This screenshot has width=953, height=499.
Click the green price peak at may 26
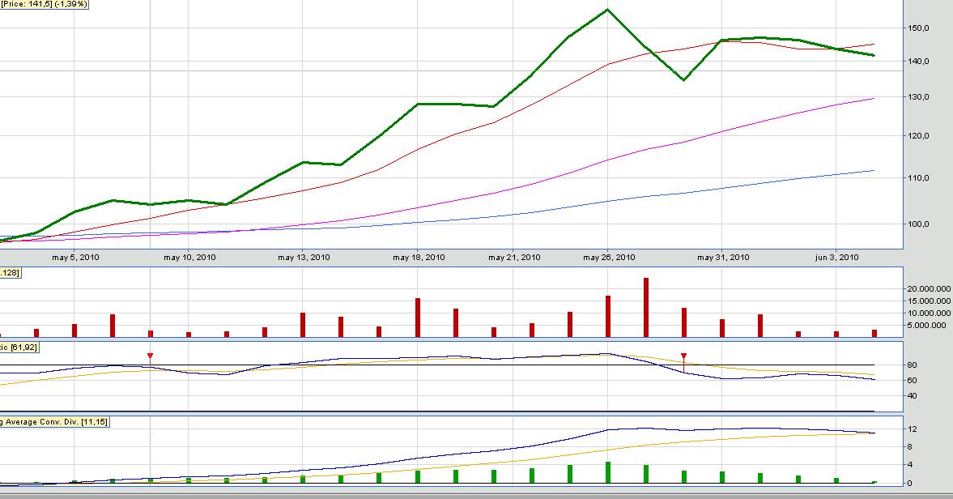click(x=608, y=11)
